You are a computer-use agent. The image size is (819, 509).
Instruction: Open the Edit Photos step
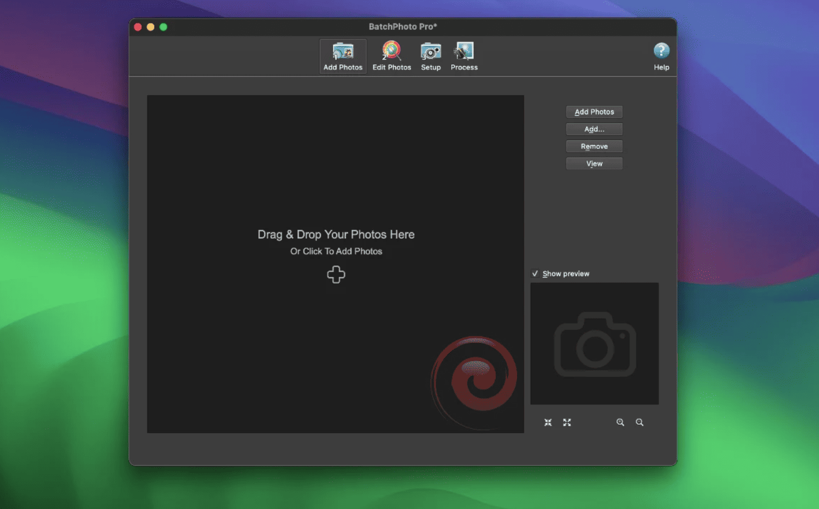pos(392,56)
